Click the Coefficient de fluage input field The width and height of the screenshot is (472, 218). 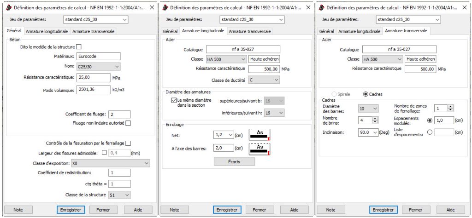(x=119, y=115)
